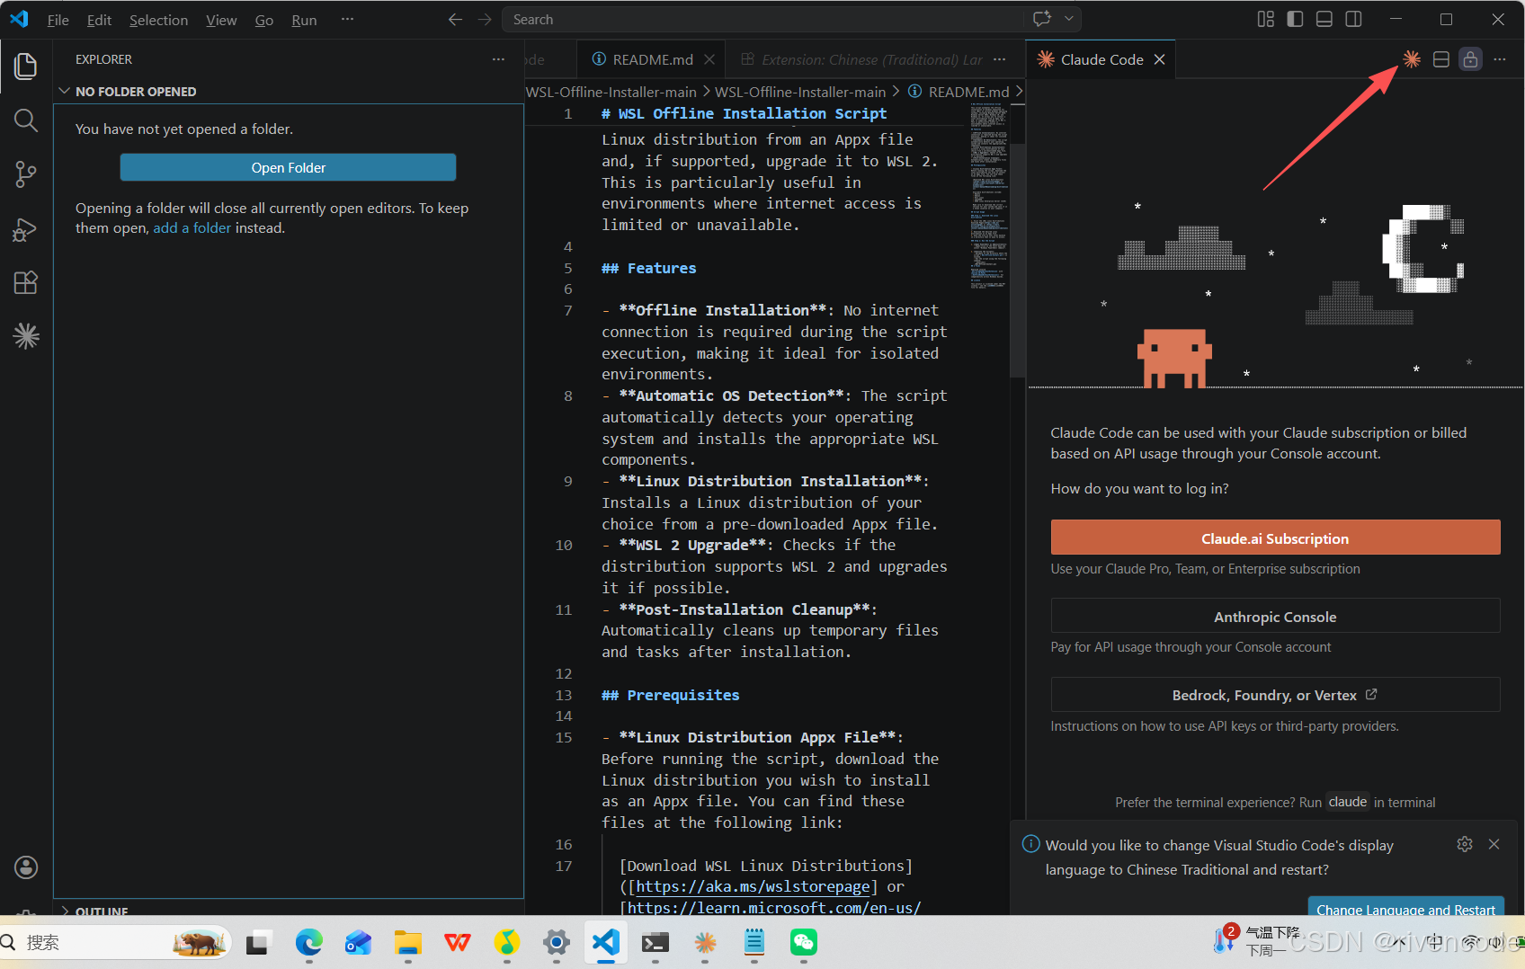This screenshot has height=969, width=1525.
Task: Click the Claude spark icon in panel toolbar
Action: (1412, 59)
